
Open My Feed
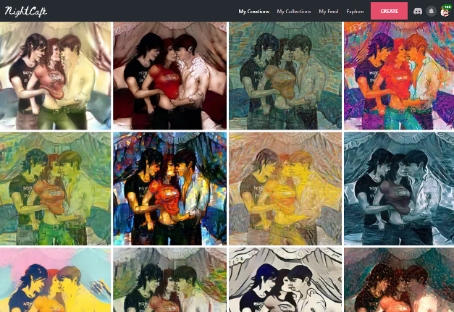point(328,12)
